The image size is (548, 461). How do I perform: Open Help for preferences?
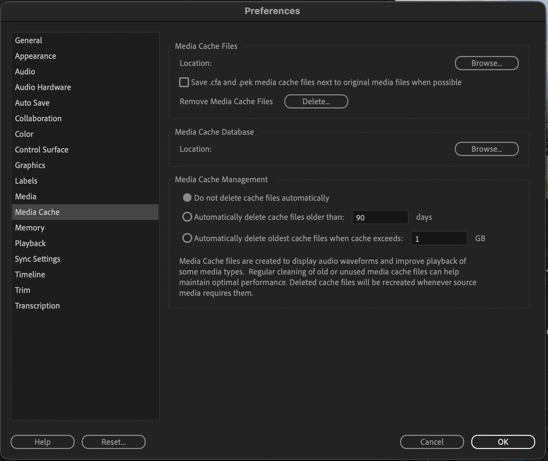[42, 442]
